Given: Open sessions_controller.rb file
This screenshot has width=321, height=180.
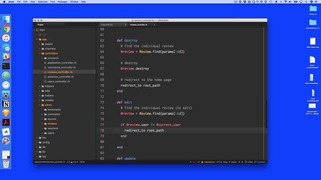Looking at the screenshot, I should [60, 77].
